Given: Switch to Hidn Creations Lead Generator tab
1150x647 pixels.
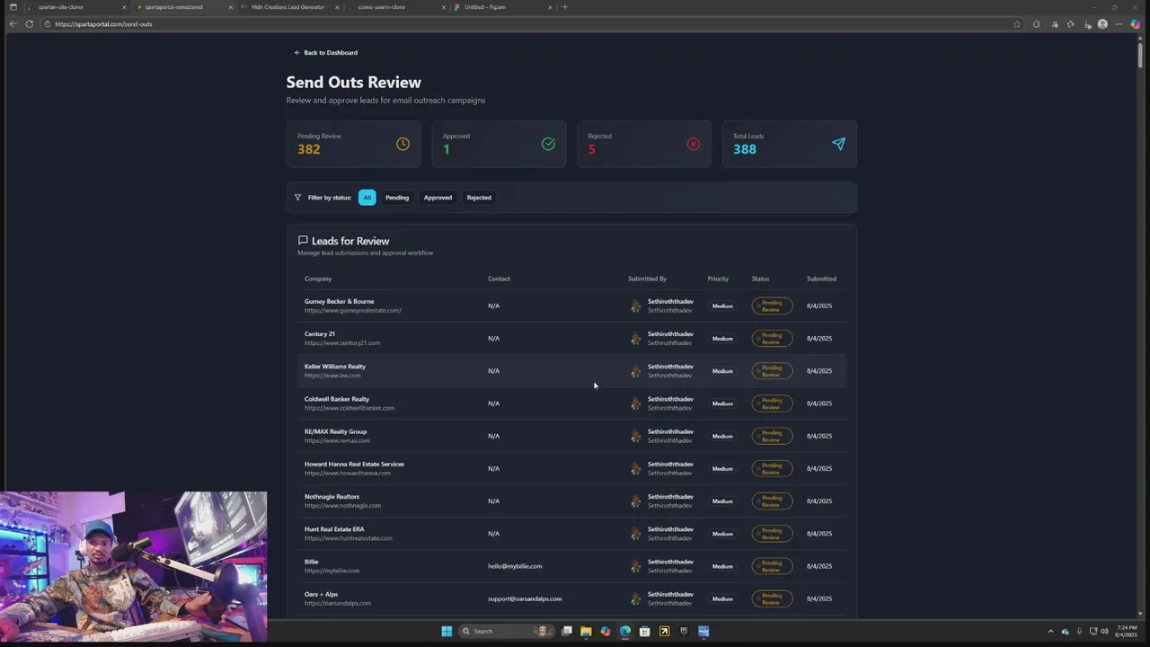Looking at the screenshot, I should pyautogui.click(x=290, y=7).
